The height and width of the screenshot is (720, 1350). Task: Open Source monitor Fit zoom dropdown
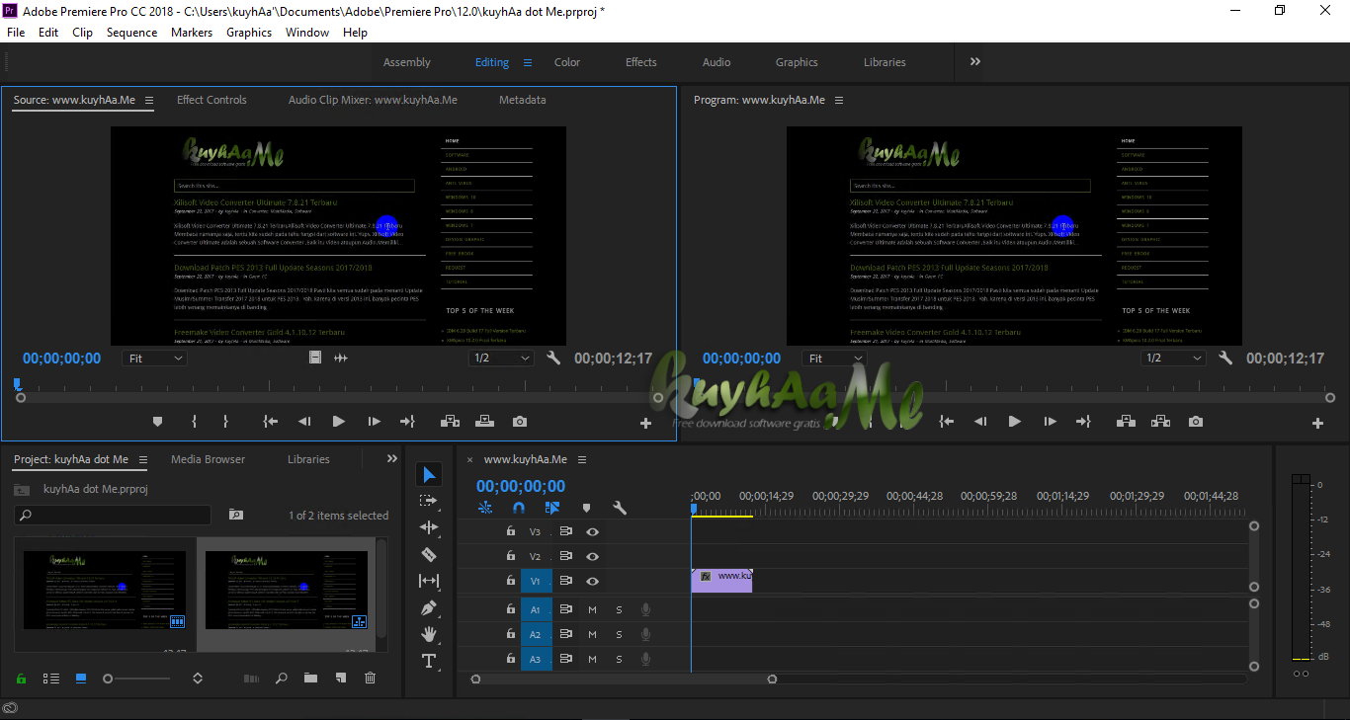(155, 359)
